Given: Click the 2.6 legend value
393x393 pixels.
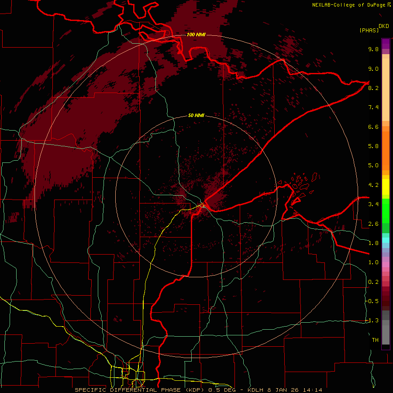Looking at the screenshot, I should [373, 224].
